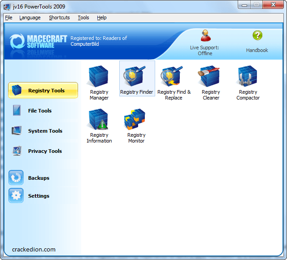Click the System Tools monitor icon
The width and height of the screenshot is (287, 260).
[x=17, y=130]
